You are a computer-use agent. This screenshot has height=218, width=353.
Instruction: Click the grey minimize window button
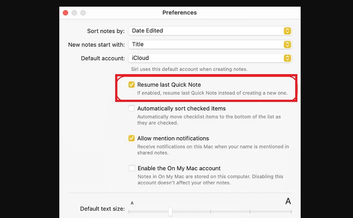pos(75,13)
